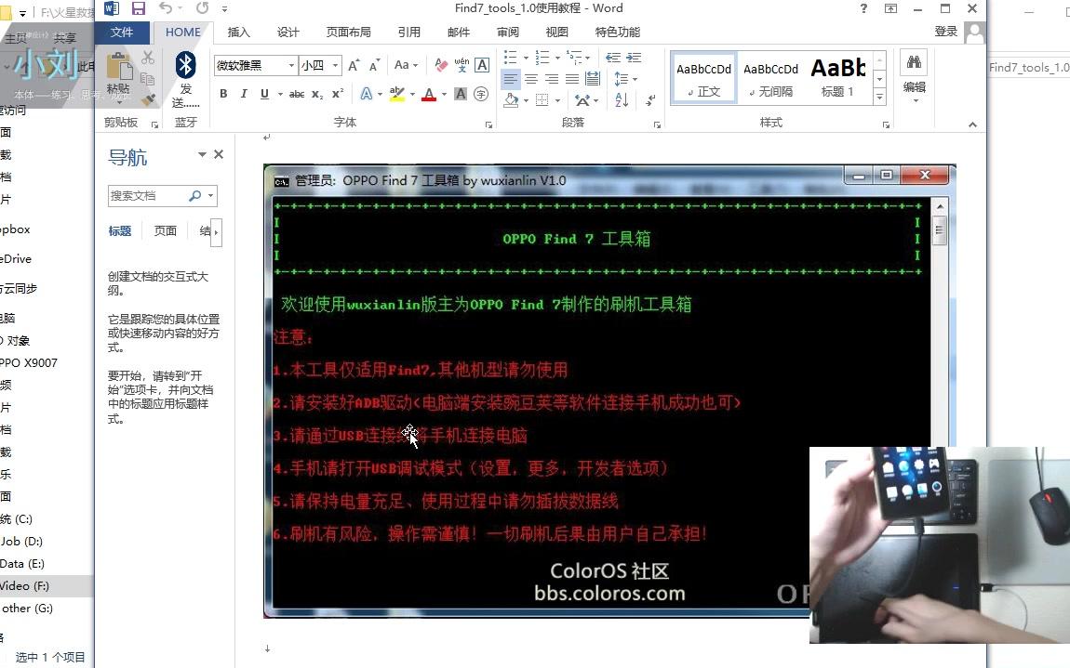Open search options dropdown in navigation
The width and height of the screenshot is (1070, 668).
pos(211,196)
